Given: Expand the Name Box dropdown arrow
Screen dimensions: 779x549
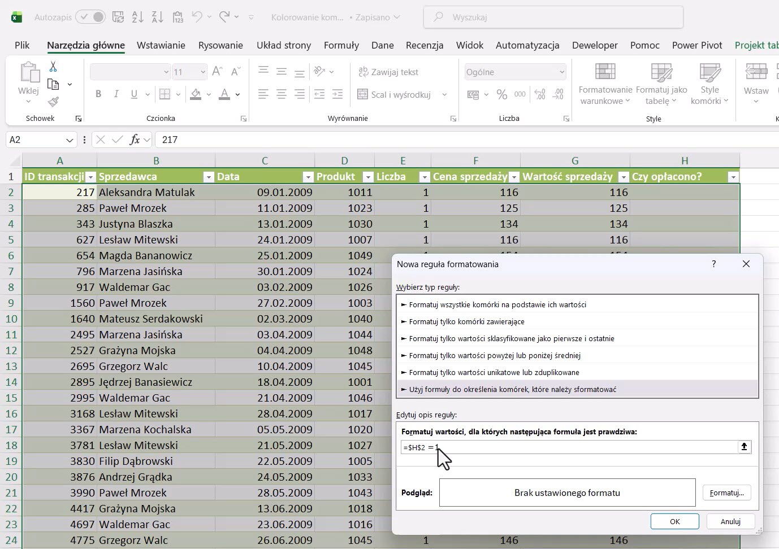Looking at the screenshot, I should click(x=70, y=140).
